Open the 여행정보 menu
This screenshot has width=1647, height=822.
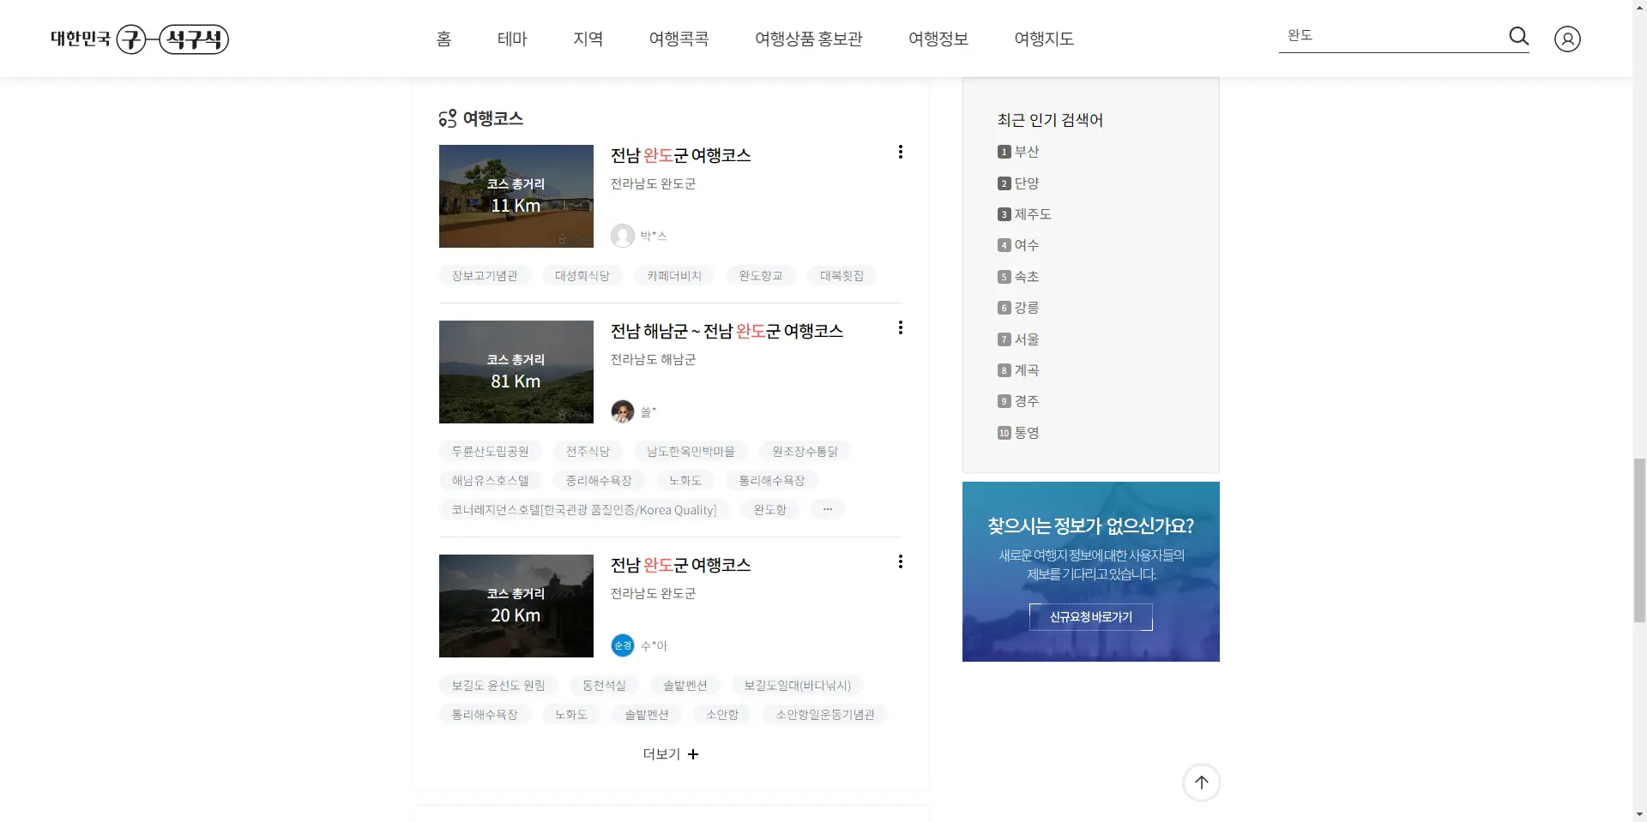point(938,39)
